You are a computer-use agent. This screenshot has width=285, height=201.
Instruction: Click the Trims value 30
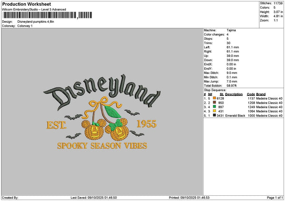pyautogui.click(x=228, y=43)
